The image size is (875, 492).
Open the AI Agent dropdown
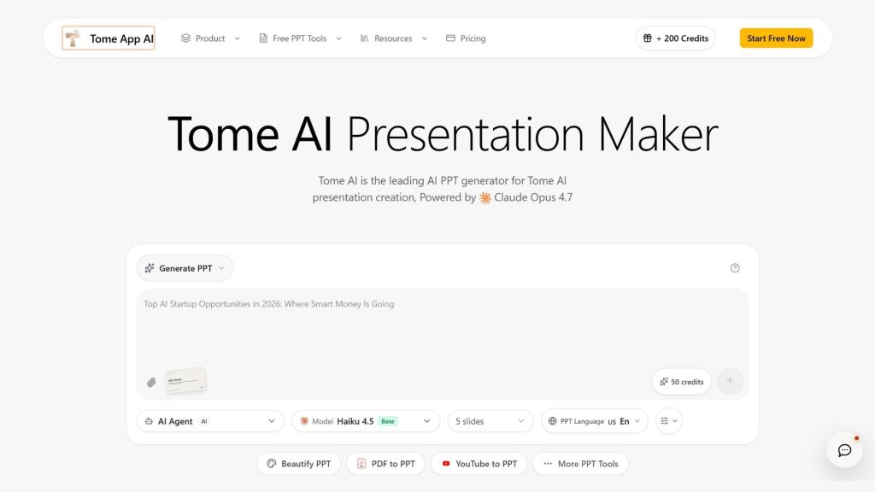(210, 421)
